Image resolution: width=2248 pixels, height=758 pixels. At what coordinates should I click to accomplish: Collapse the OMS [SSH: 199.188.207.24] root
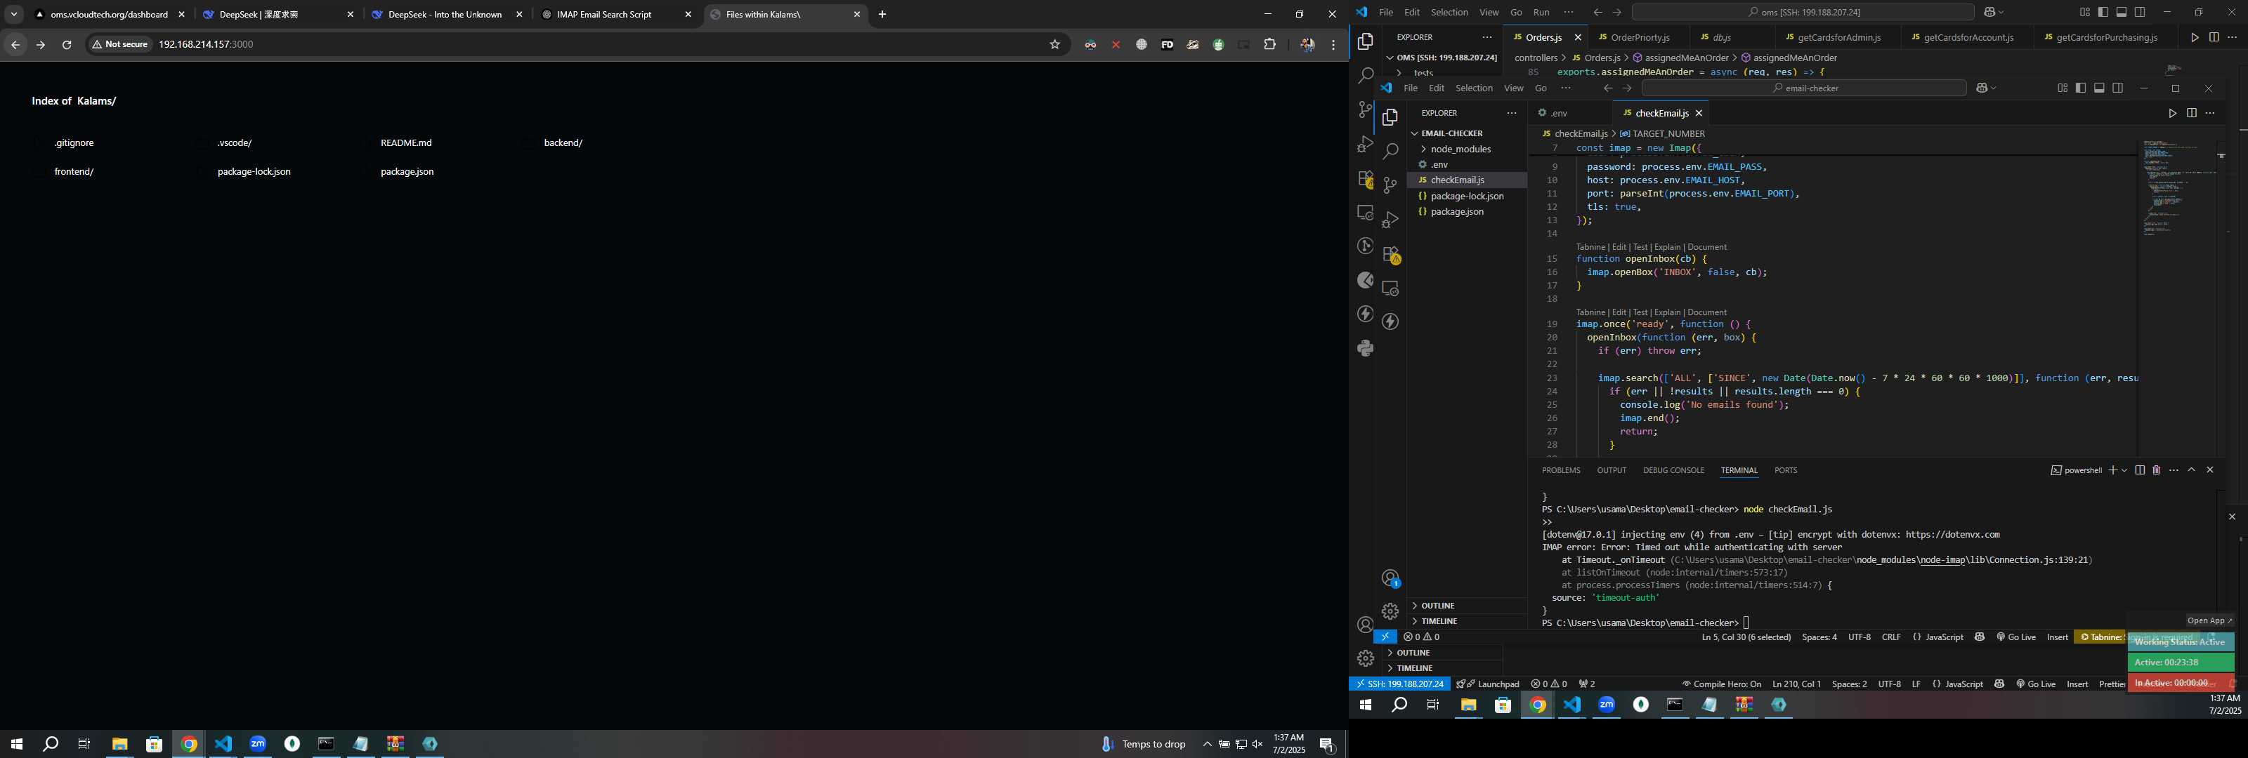[x=1441, y=58]
